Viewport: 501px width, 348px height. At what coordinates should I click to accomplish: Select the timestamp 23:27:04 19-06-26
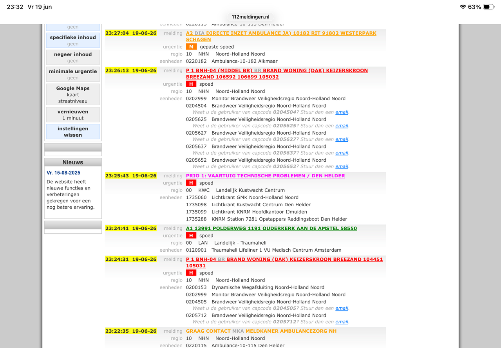131,33
